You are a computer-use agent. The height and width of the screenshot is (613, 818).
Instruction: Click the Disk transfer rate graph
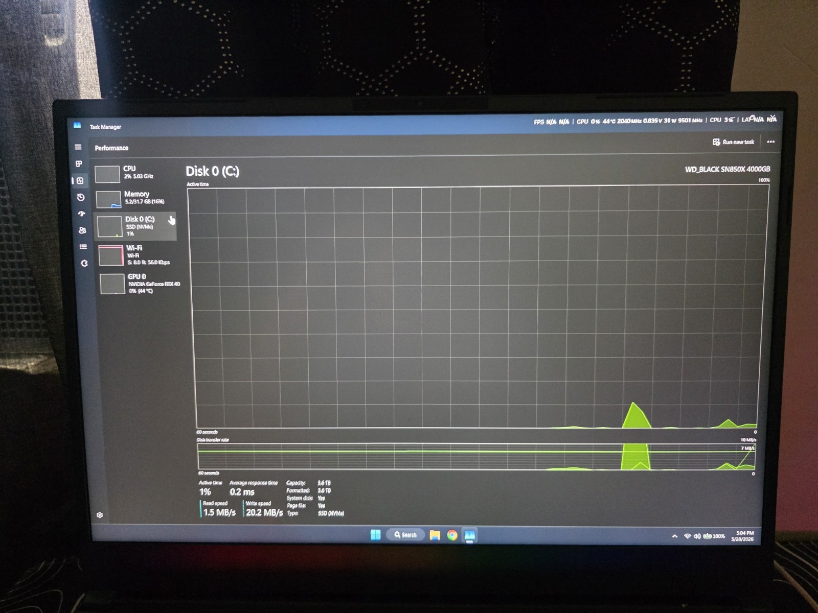click(476, 456)
